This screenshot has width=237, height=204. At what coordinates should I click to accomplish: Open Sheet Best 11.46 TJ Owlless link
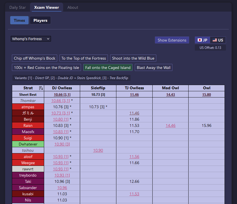tap(134, 95)
